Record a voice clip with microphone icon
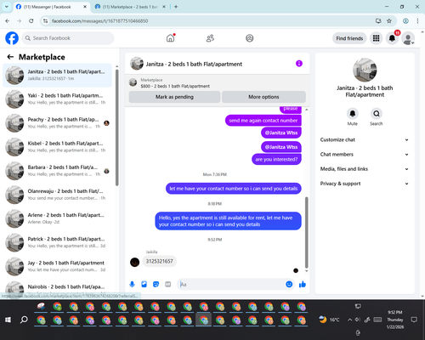The image size is (425, 340). click(x=132, y=284)
